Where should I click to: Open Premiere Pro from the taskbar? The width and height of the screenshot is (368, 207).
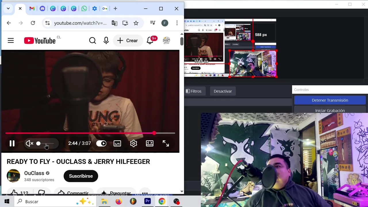[x=147, y=202]
